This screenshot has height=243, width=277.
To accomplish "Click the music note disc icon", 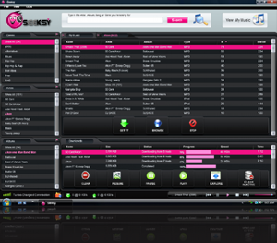I will pyautogui.click(x=259, y=19).
